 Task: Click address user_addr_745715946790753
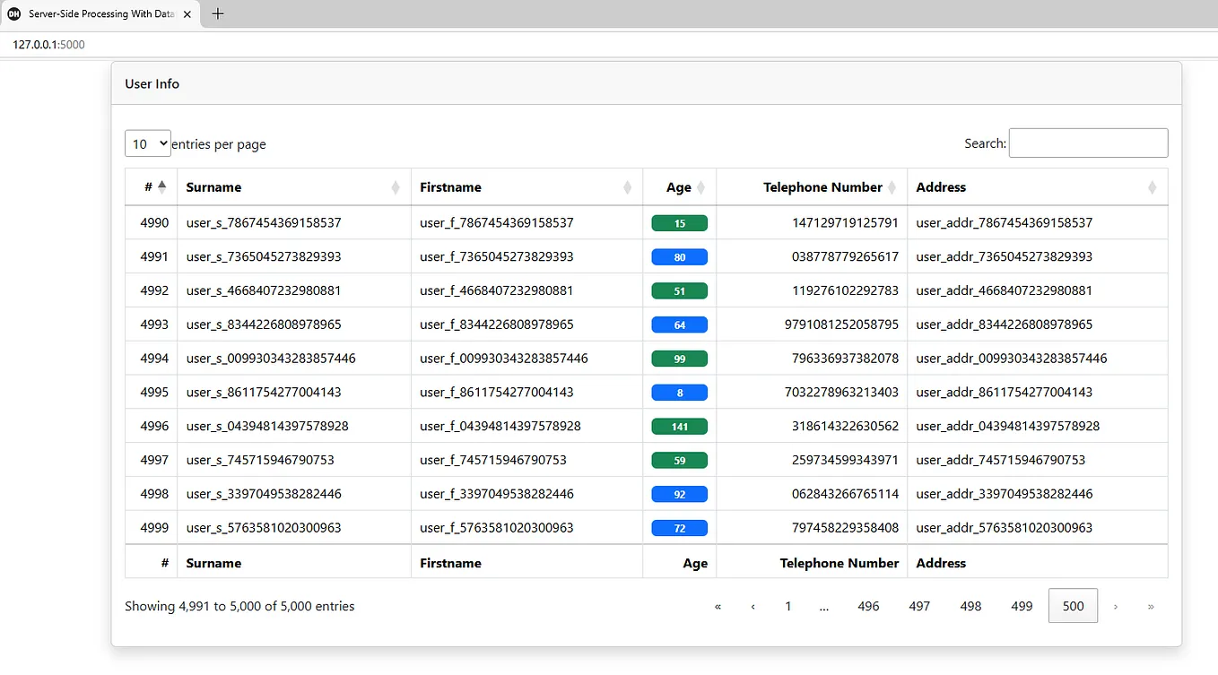(1001, 460)
